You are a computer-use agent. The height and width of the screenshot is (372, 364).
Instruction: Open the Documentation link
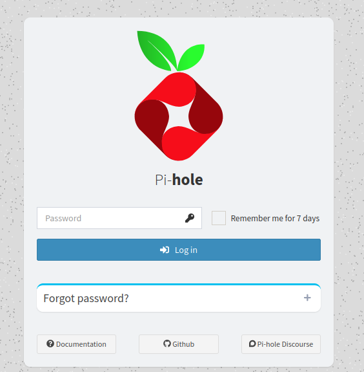point(76,344)
